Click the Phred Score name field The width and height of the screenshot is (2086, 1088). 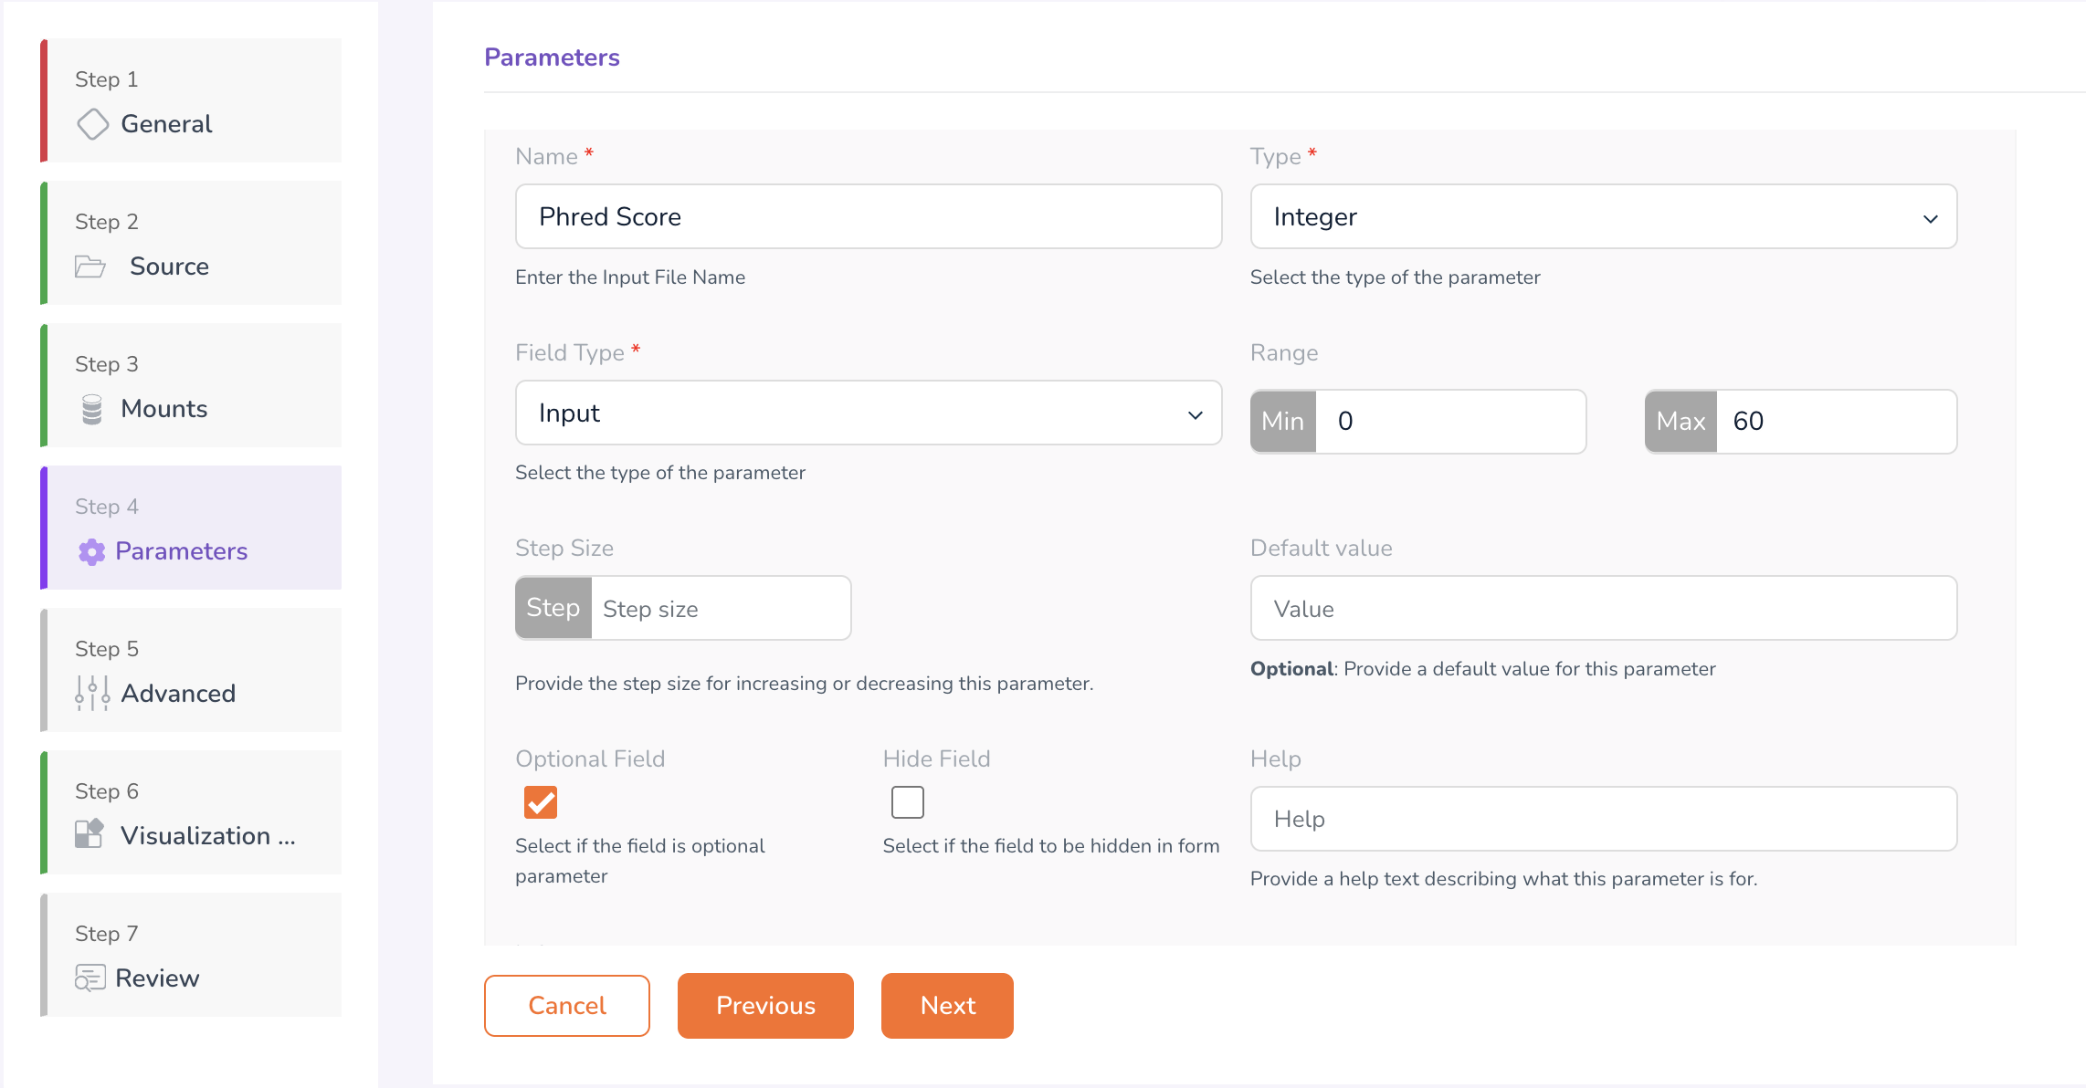[868, 217]
